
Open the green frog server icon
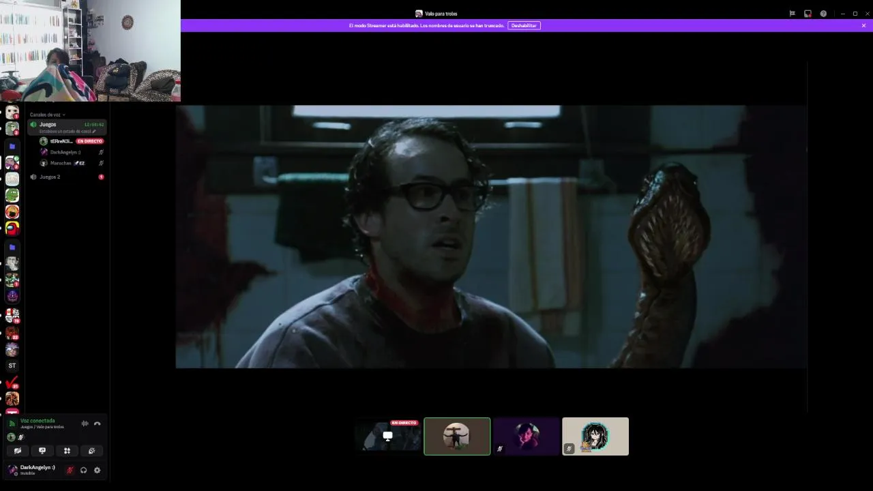point(12,195)
